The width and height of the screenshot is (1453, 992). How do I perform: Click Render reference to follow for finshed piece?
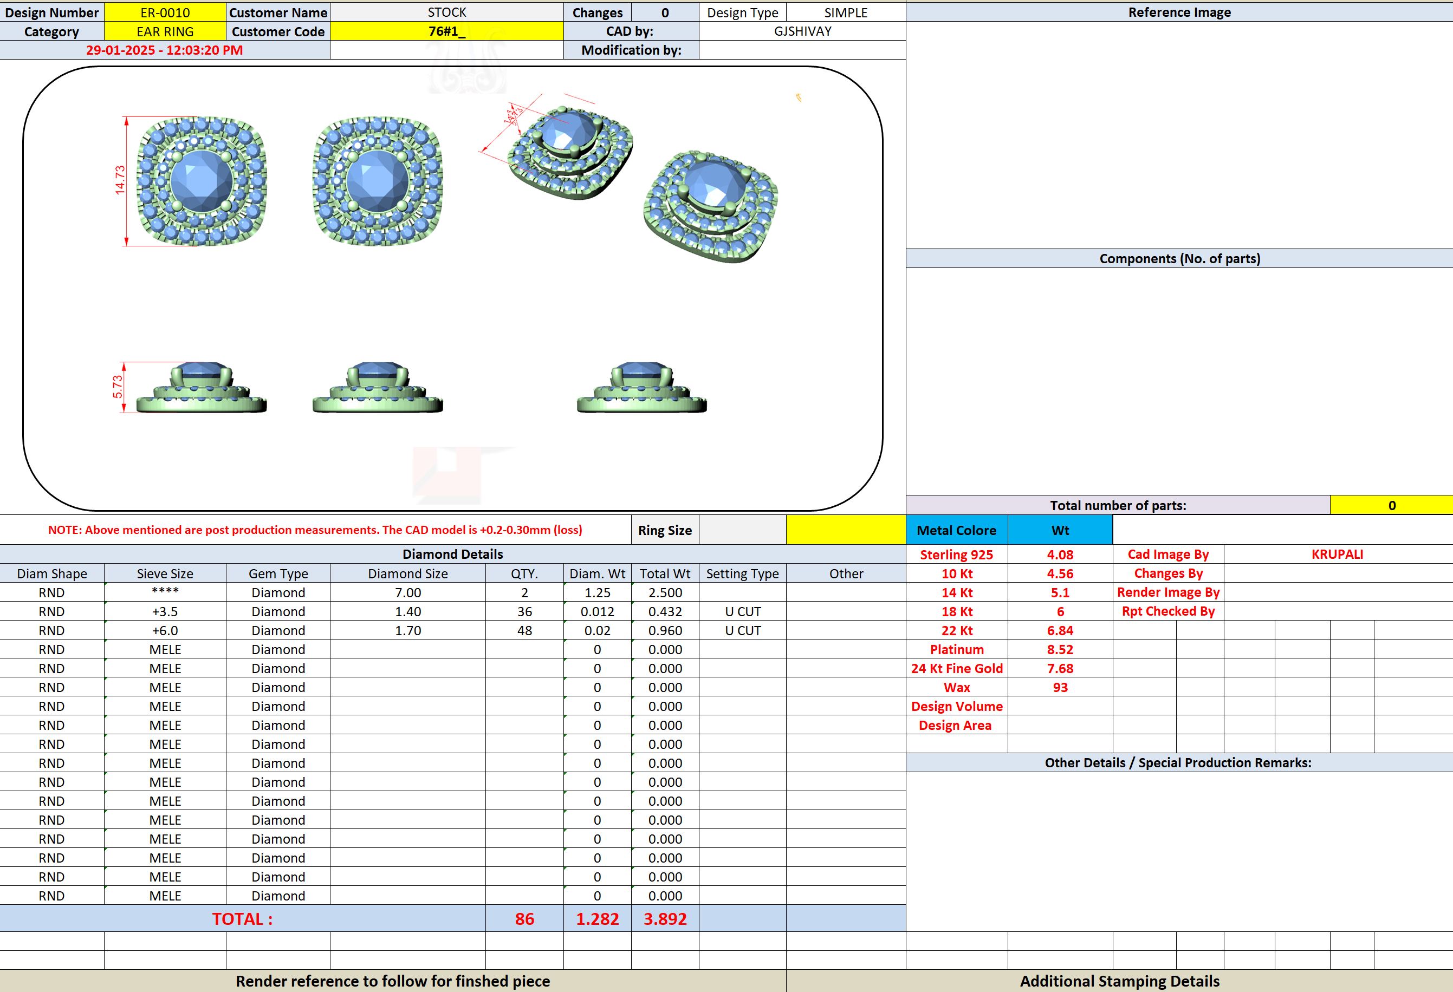pos(393,981)
